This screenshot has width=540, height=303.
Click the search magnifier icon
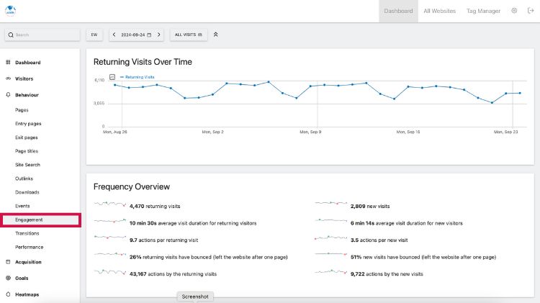coord(11,35)
